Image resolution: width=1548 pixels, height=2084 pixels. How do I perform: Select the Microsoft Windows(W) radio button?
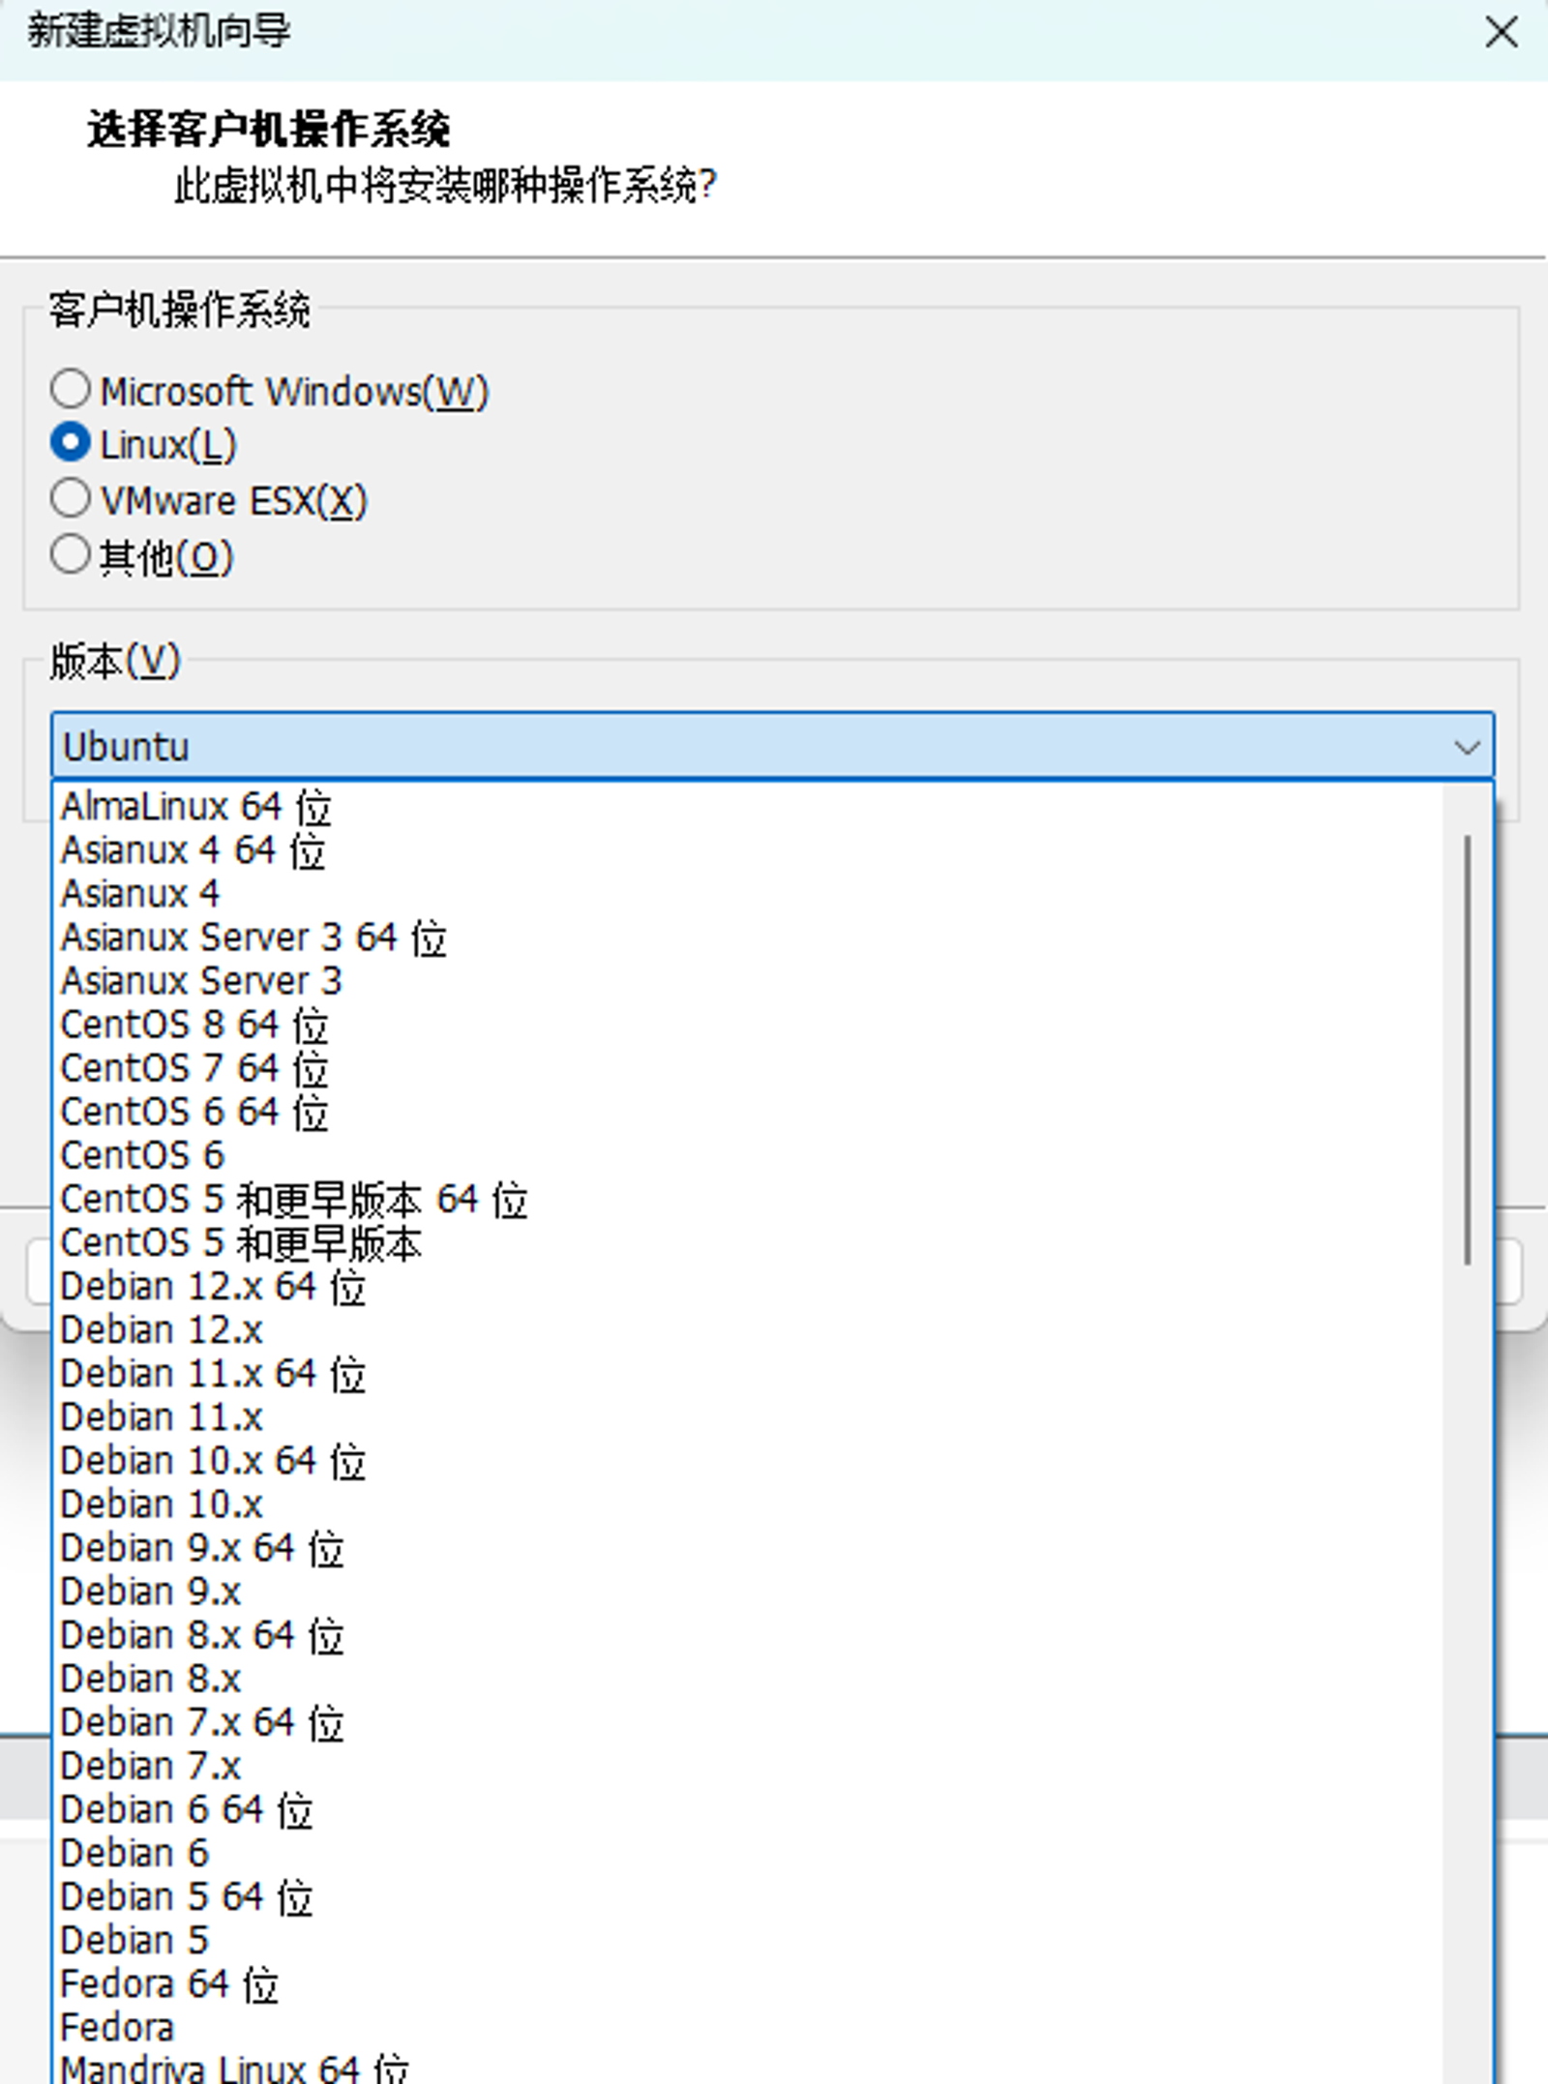71,389
